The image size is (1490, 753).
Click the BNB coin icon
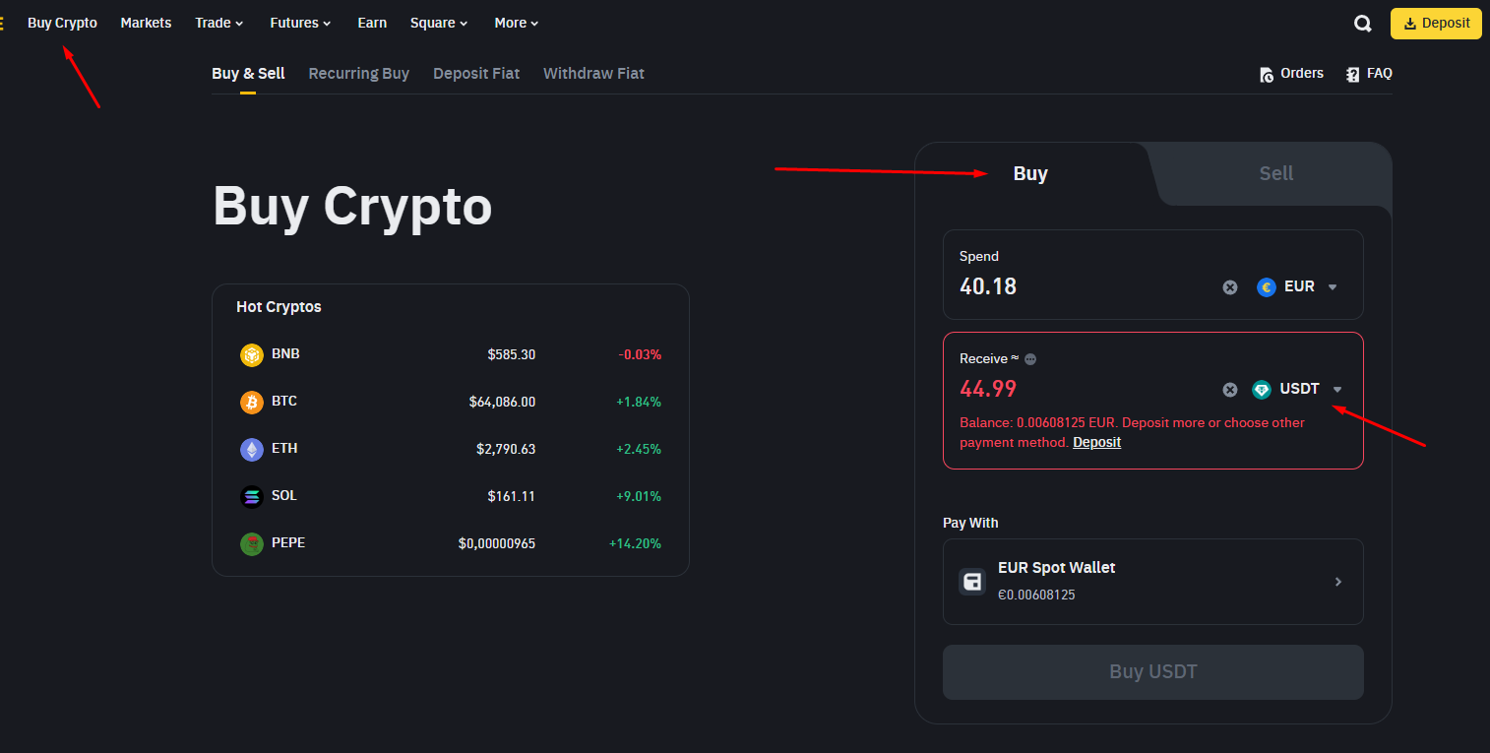[x=252, y=354]
